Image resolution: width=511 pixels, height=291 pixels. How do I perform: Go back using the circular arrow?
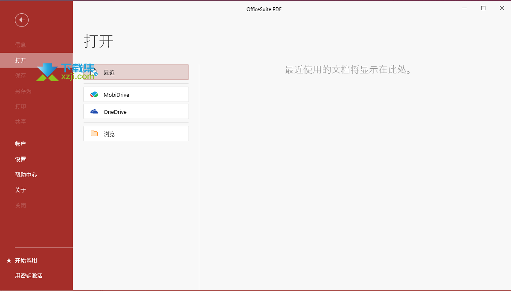coord(21,20)
